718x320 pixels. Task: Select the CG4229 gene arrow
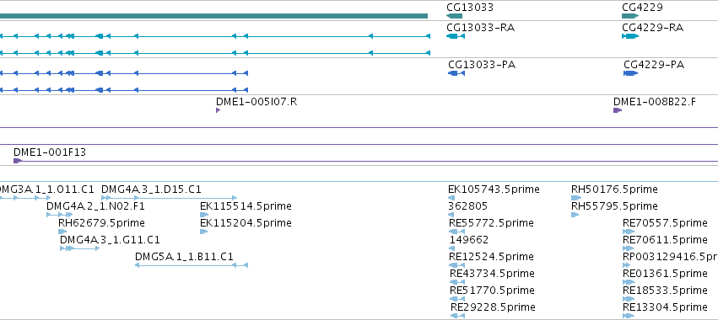[630, 16]
